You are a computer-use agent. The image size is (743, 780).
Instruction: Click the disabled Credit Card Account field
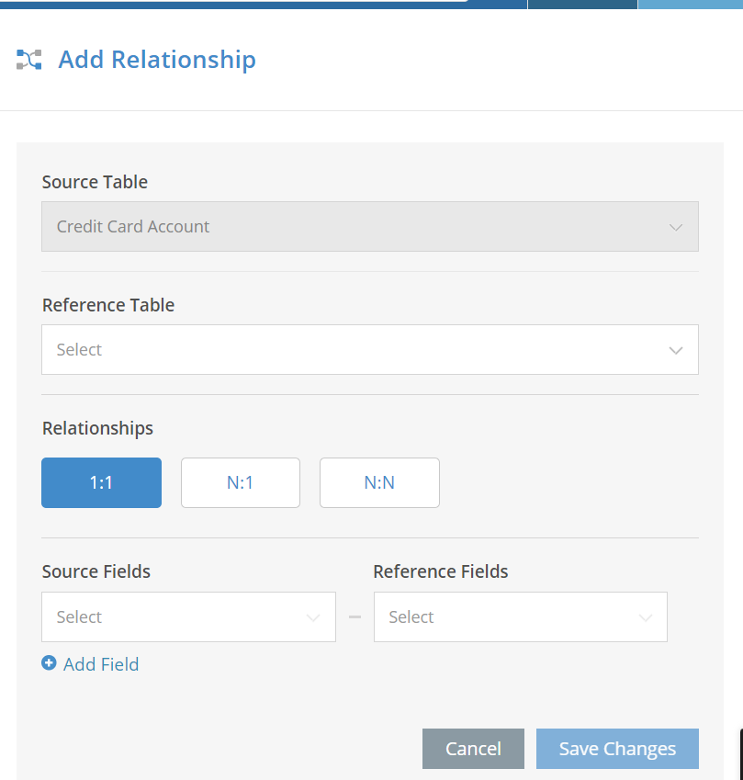(369, 226)
